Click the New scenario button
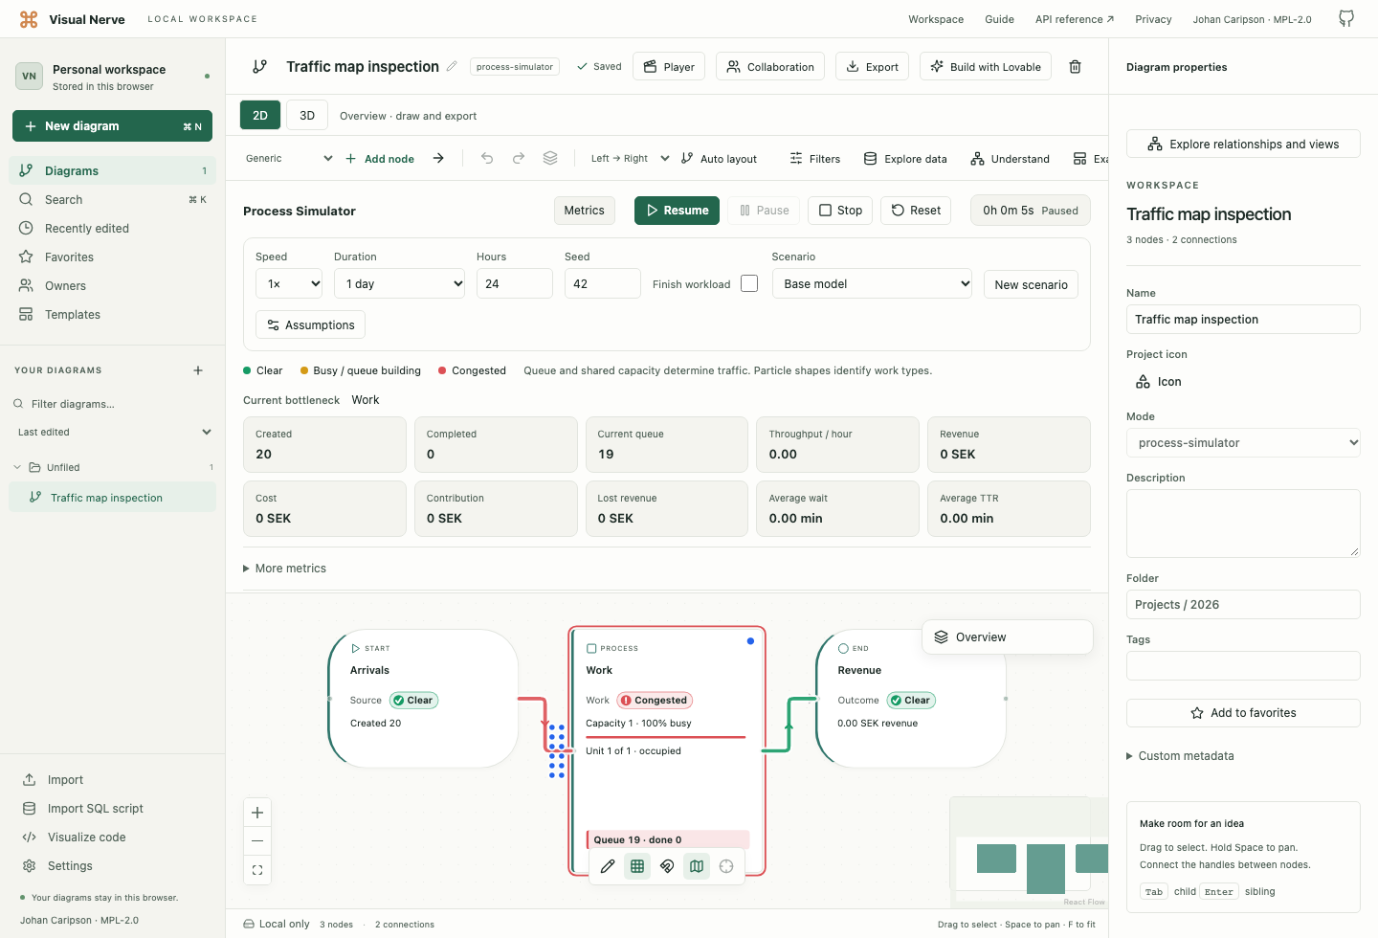The height and width of the screenshot is (938, 1378). coord(1031,284)
